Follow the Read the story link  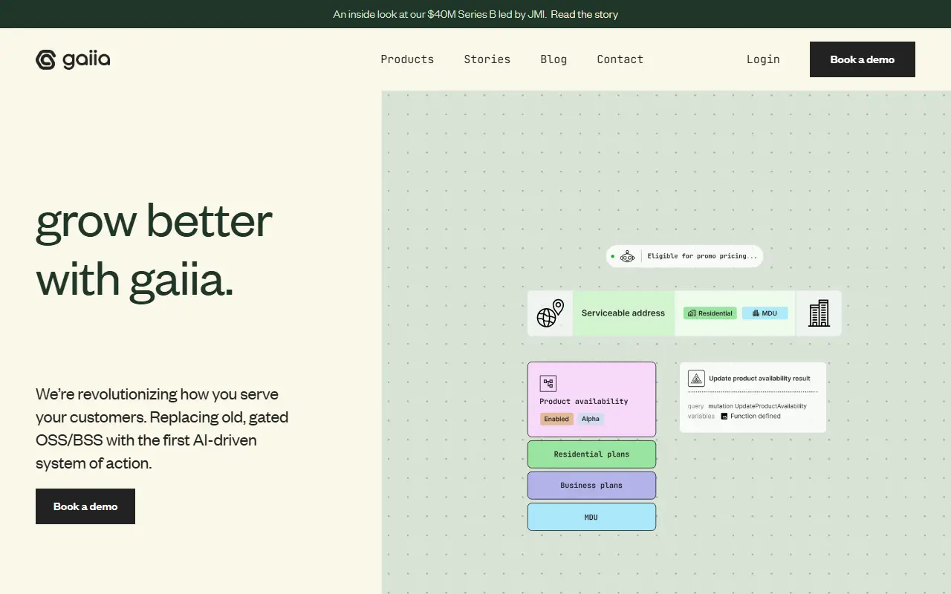coord(585,14)
